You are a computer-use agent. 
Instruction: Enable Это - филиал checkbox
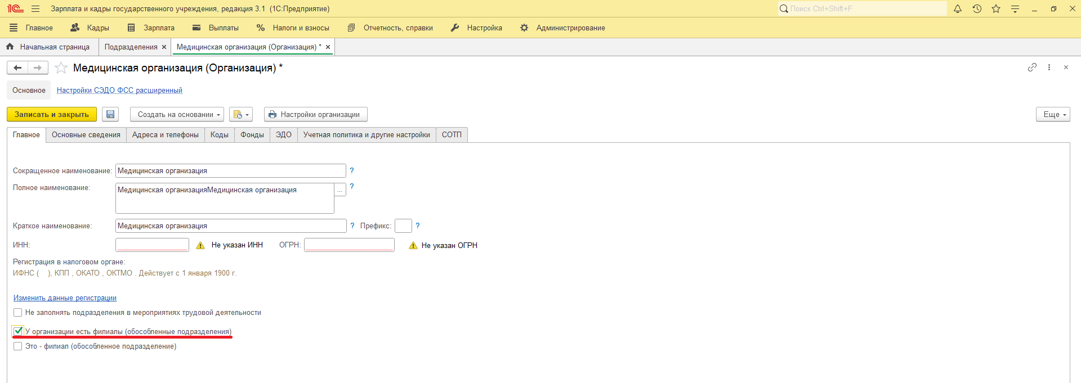point(18,346)
